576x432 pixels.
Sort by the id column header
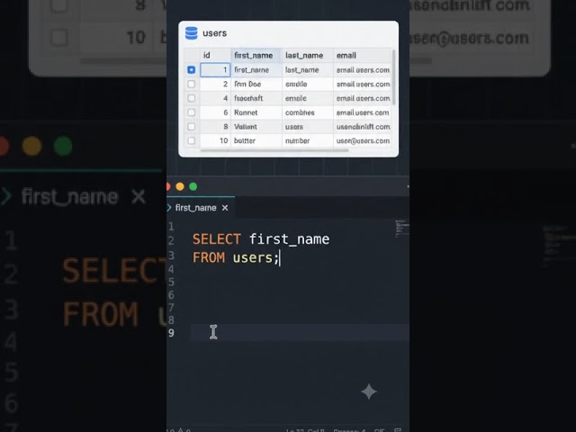pyautogui.click(x=215, y=55)
